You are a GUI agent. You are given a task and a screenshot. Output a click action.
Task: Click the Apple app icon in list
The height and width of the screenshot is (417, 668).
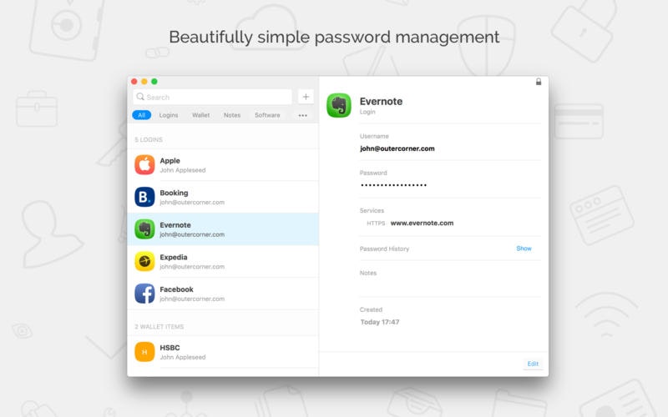144,165
